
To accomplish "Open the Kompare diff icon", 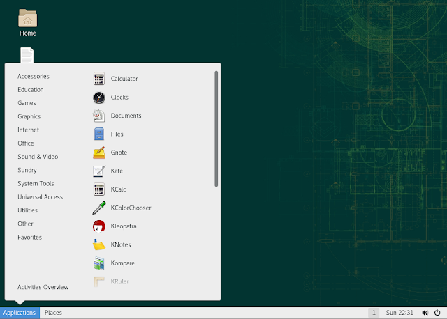I will 99,263.
